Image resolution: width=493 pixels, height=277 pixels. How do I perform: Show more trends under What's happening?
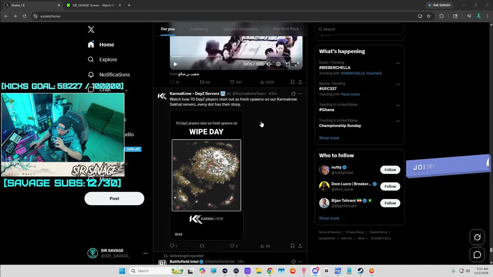tap(329, 138)
